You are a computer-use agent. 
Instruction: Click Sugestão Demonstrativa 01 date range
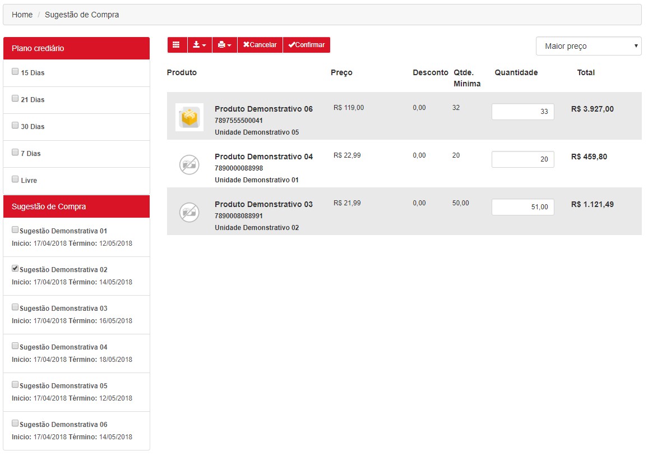[x=72, y=243]
